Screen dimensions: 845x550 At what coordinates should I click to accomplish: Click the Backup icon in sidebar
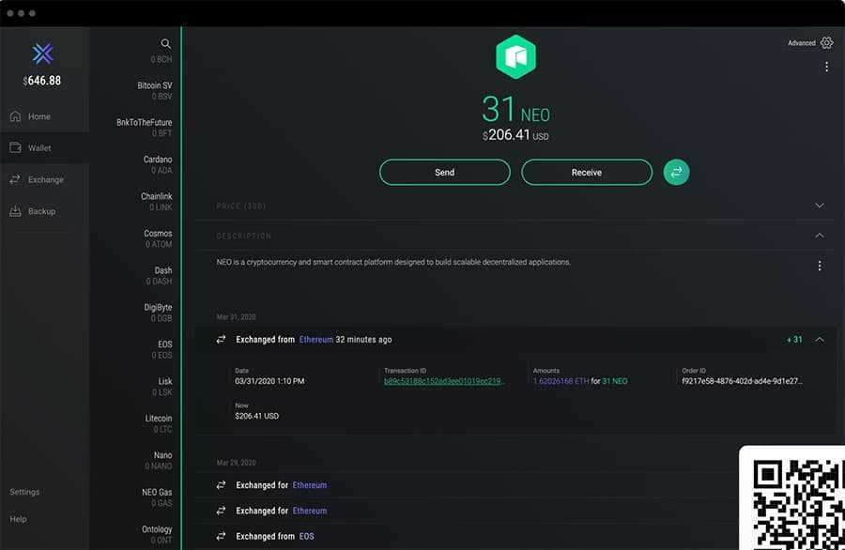(x=15, y=210)
